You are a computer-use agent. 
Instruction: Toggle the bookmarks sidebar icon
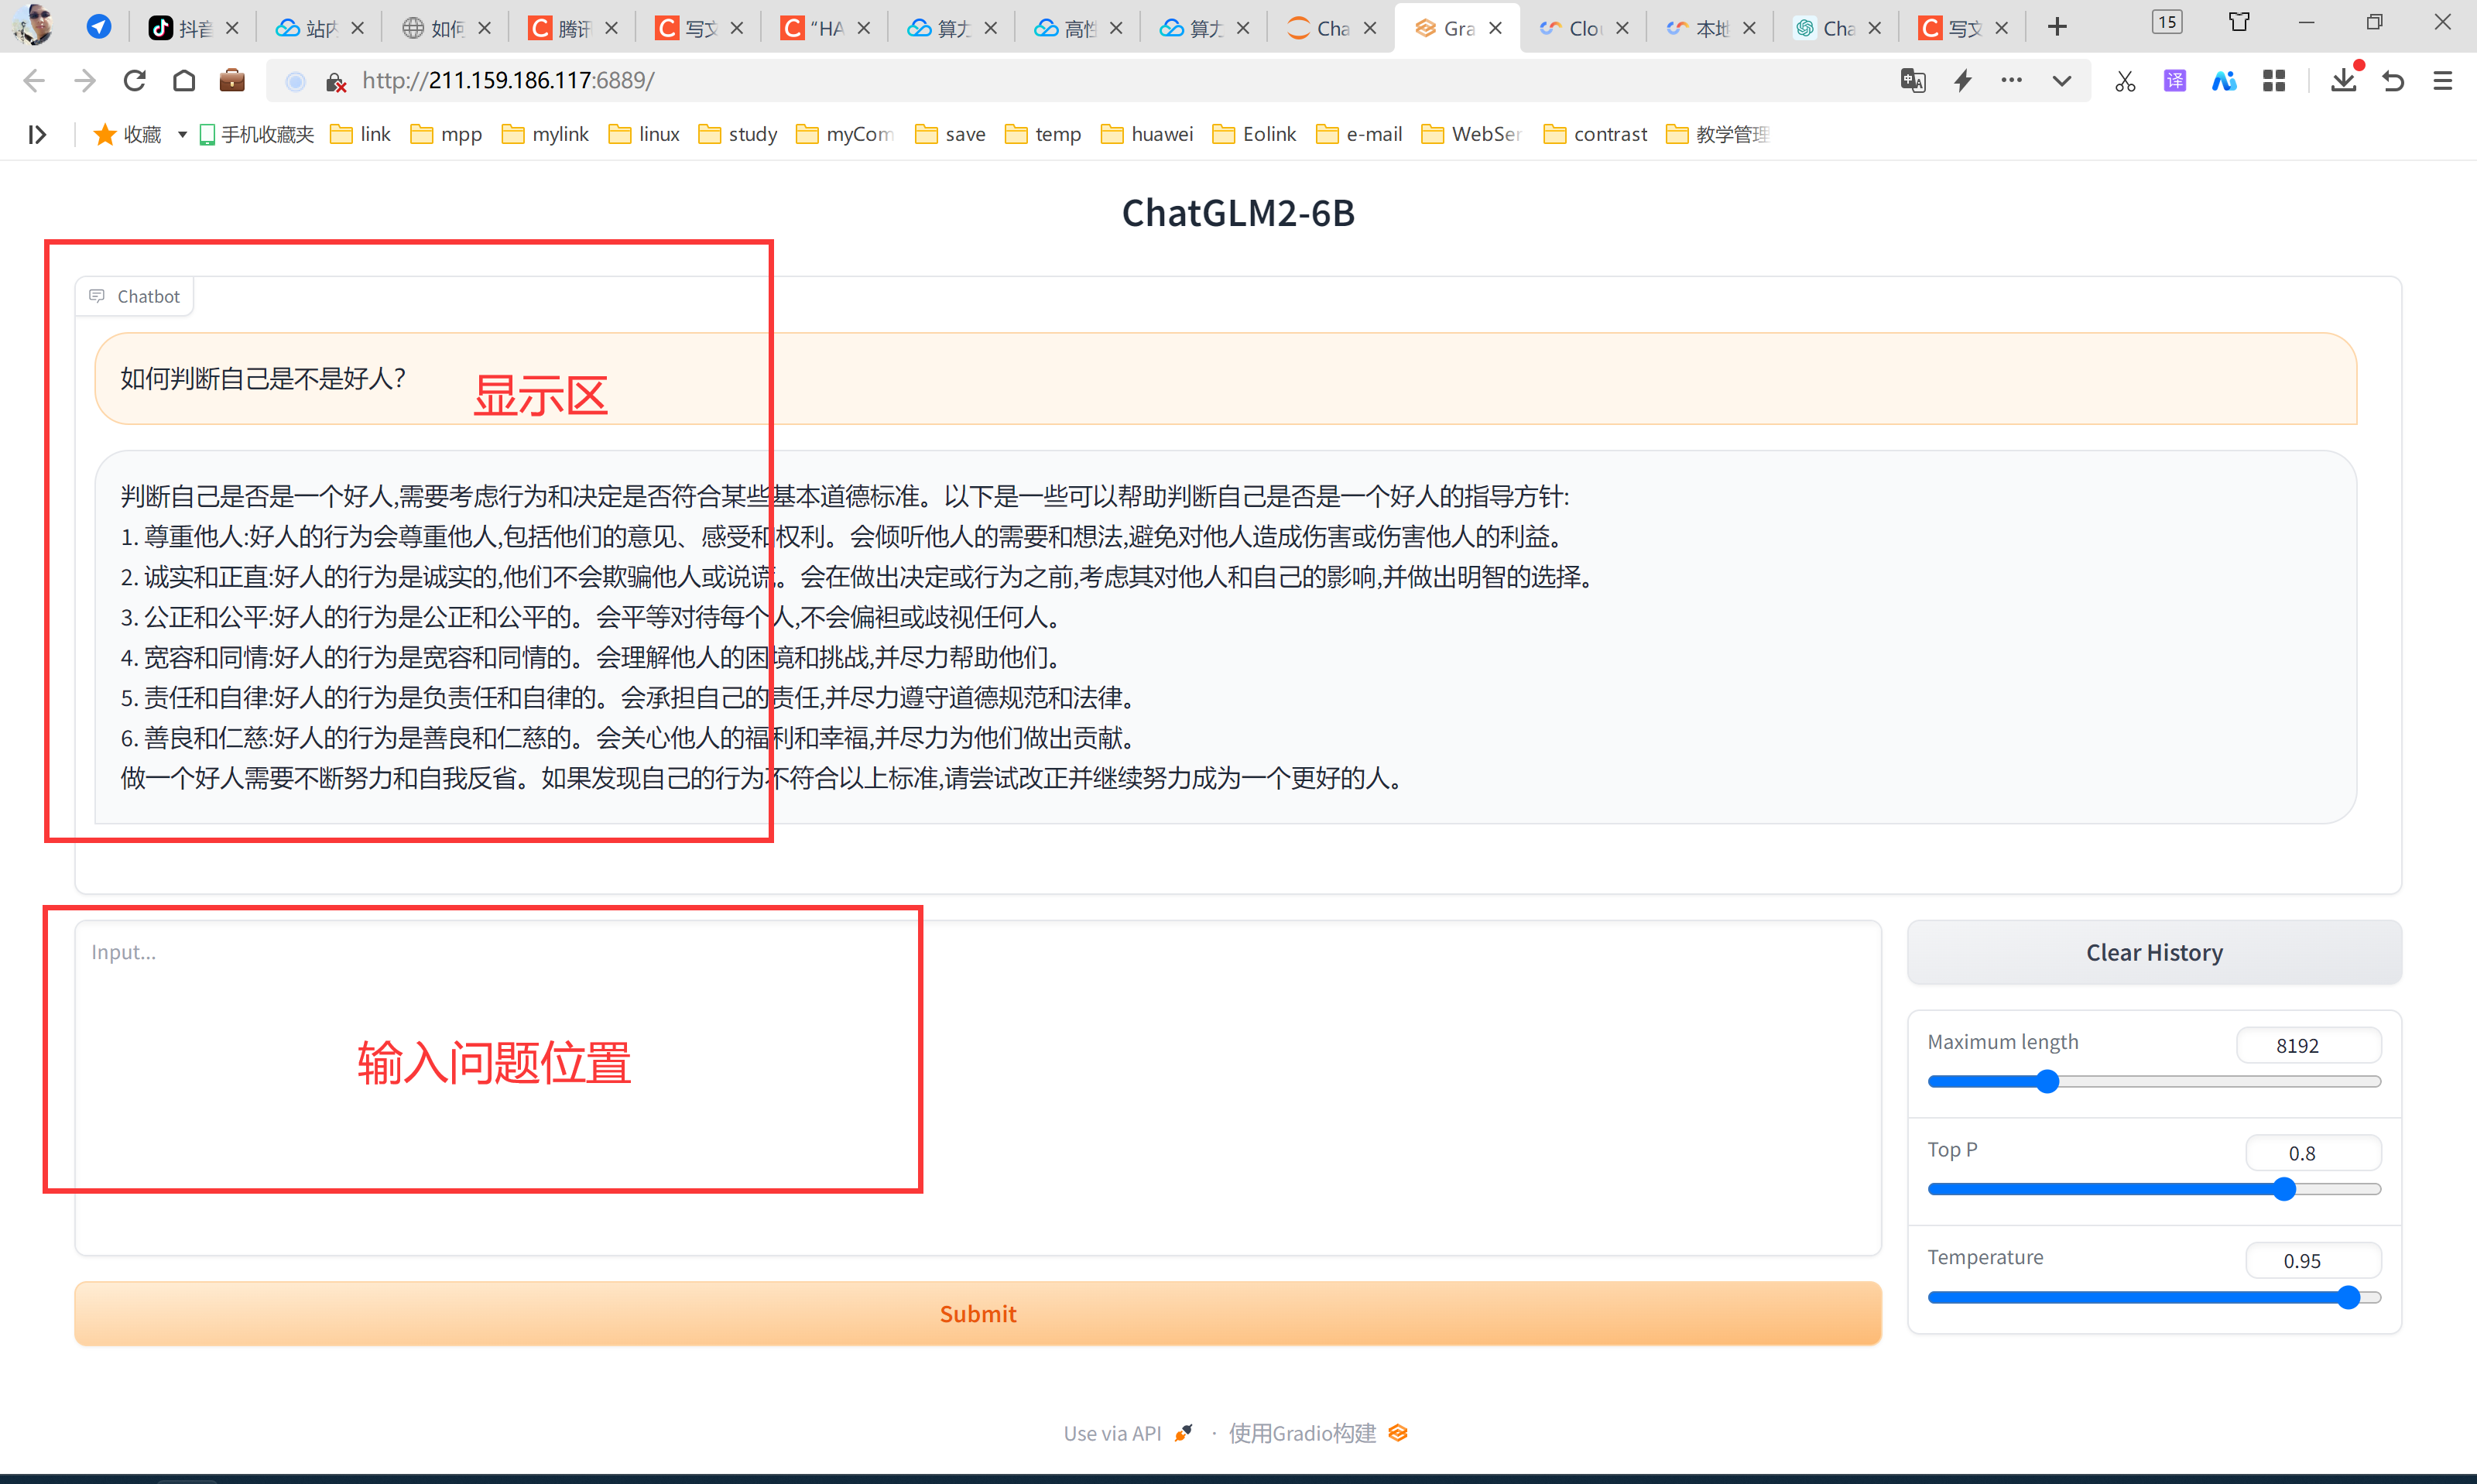click(x=37, y=134)
